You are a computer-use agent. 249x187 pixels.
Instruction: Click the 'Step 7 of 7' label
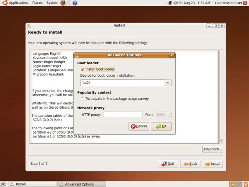tap(39, 164)
